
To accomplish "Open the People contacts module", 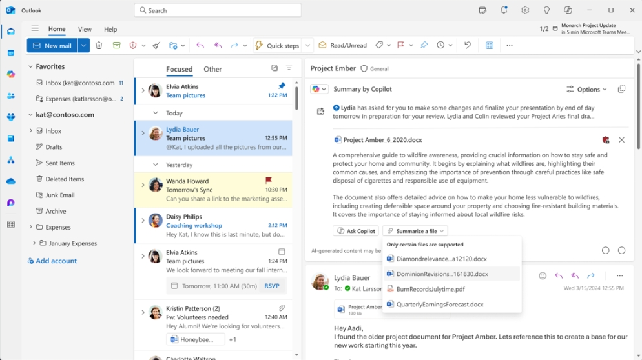I will click(11, 95).
